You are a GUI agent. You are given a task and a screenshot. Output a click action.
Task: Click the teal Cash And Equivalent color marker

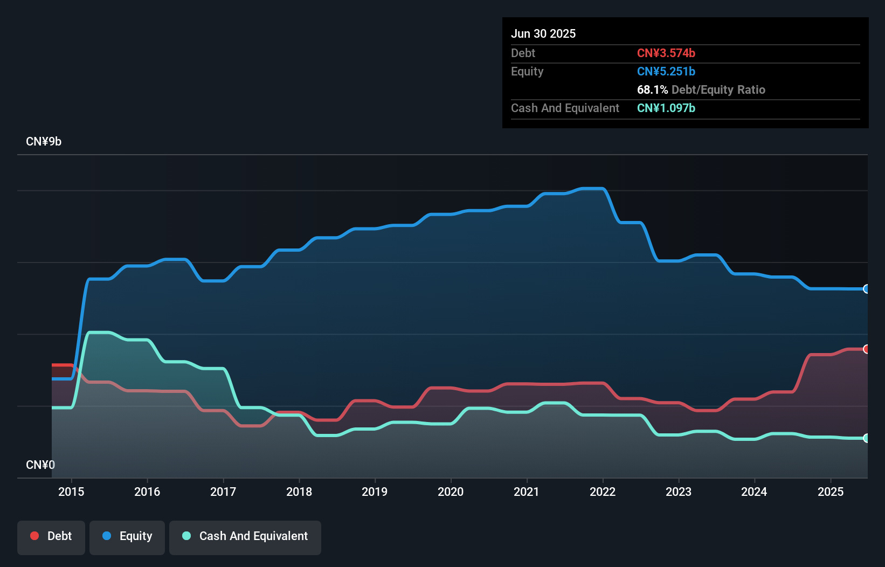[186, 536]
